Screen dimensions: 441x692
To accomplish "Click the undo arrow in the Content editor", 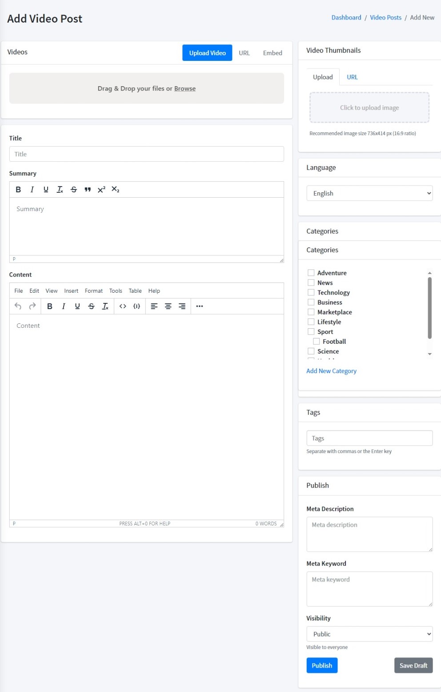I will [18, 306].
